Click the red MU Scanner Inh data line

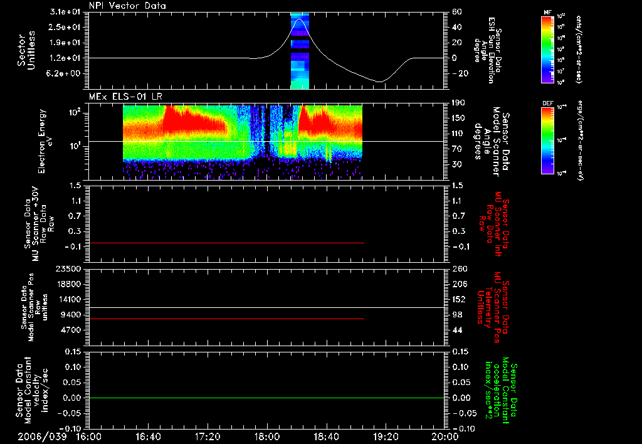coord(226,243)
